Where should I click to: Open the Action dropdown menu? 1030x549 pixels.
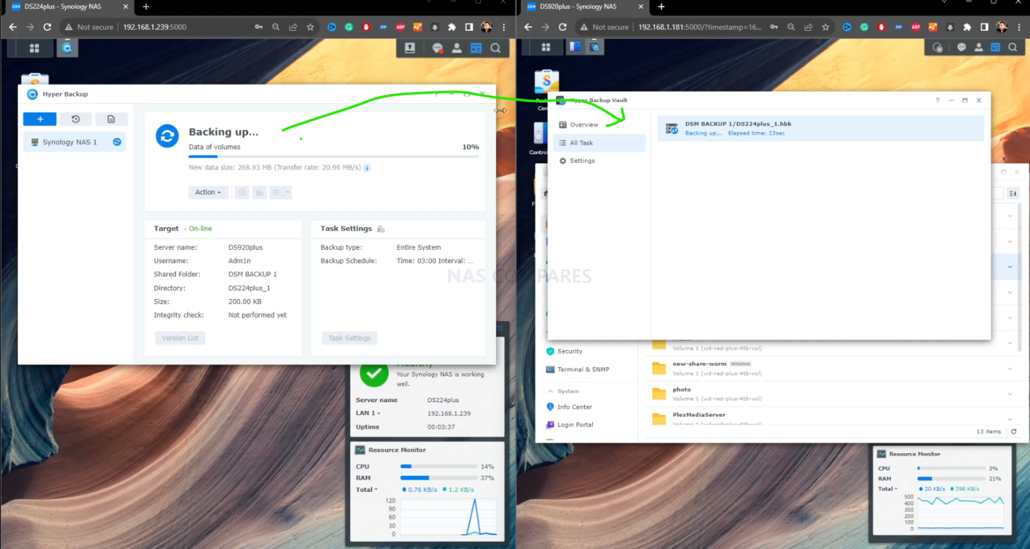coord(209,192)
